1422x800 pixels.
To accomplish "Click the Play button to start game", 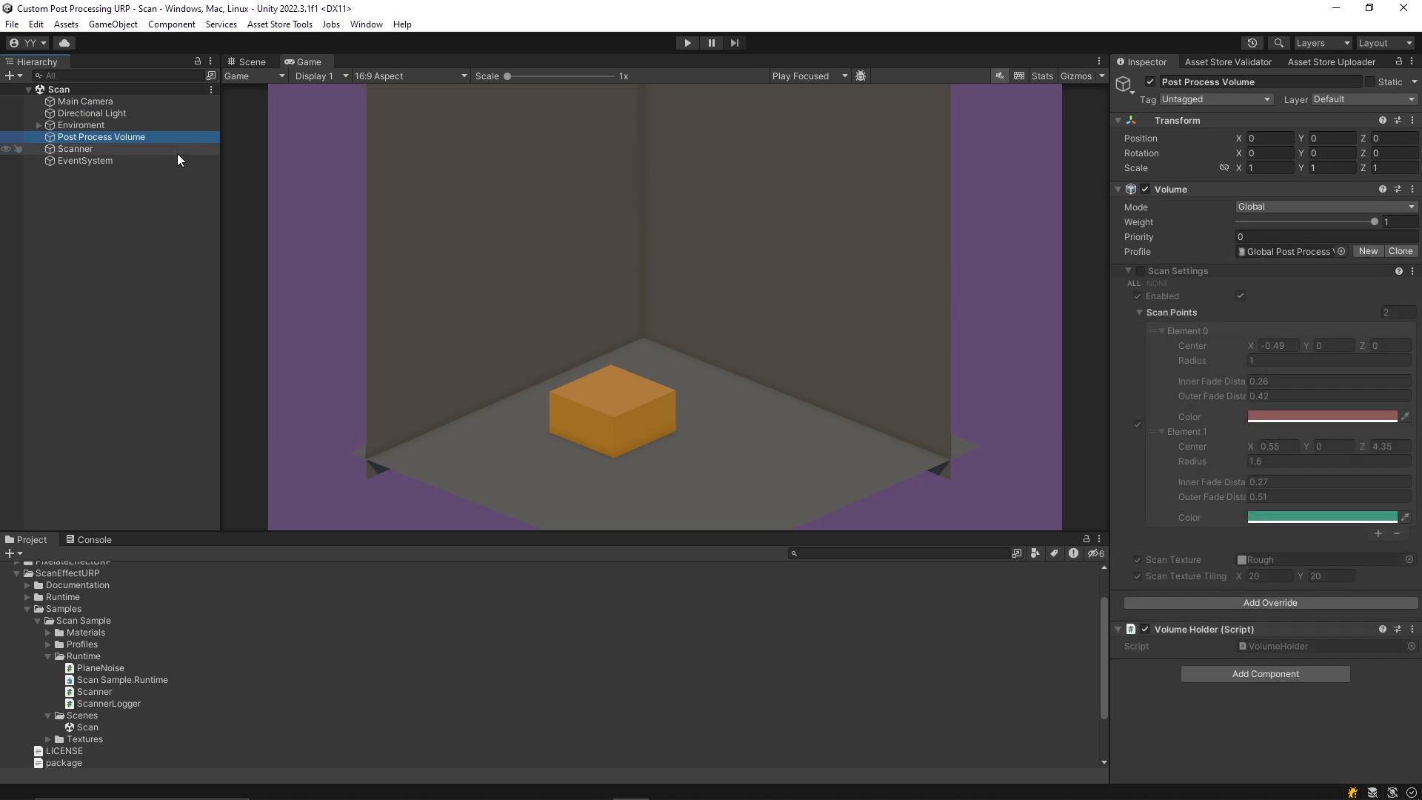I will pyautogui.click(x=687, y=42).
